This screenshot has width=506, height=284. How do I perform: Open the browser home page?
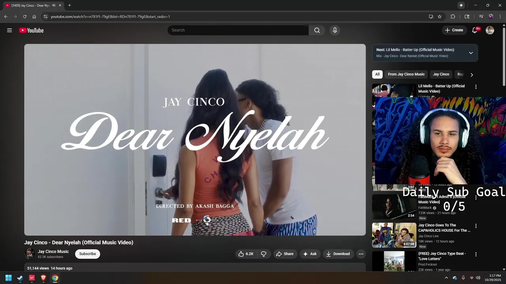[34, 17]
